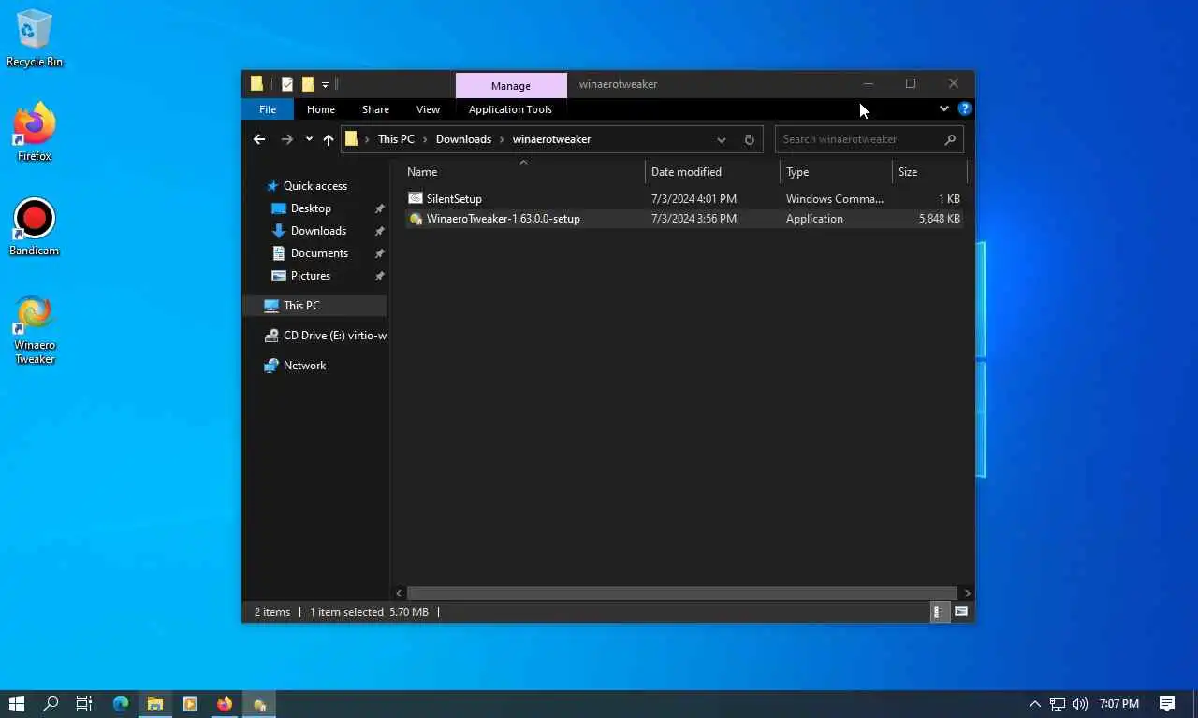Click the New folder quick access toolbar icon
This screenshot has width=1198, height=718.
coord(307,84)
